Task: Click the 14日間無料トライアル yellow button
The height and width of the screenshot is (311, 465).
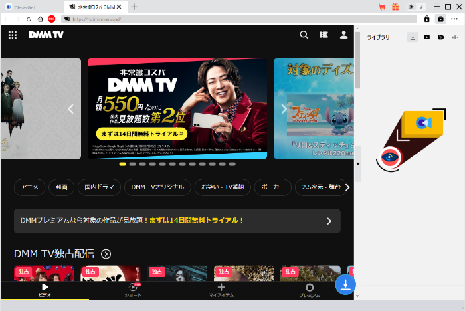Action: pos(141,134)
